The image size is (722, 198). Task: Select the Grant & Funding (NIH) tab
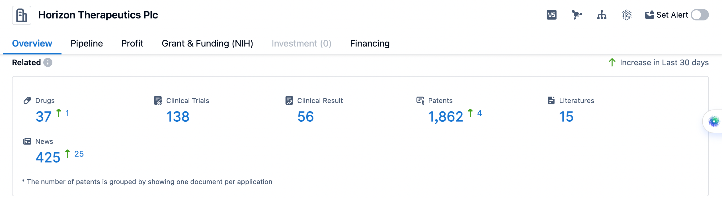coord(207,43)
